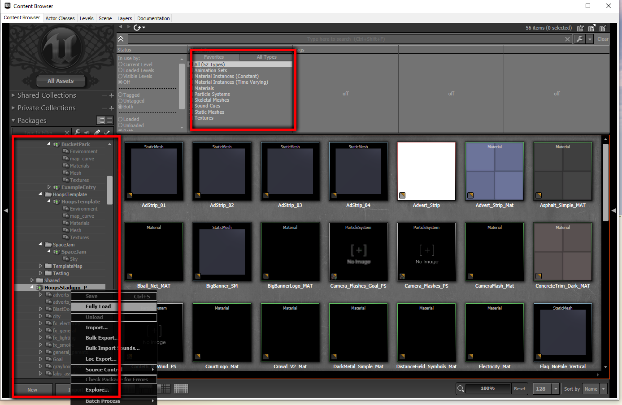Click the Clear button next to the filter
The image size is (622, 405).
coord(602,39)
